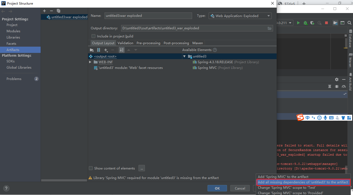This screenshot has width=353, height=195.
Task: Open Maven tool window
Action: tap(350, 60)
